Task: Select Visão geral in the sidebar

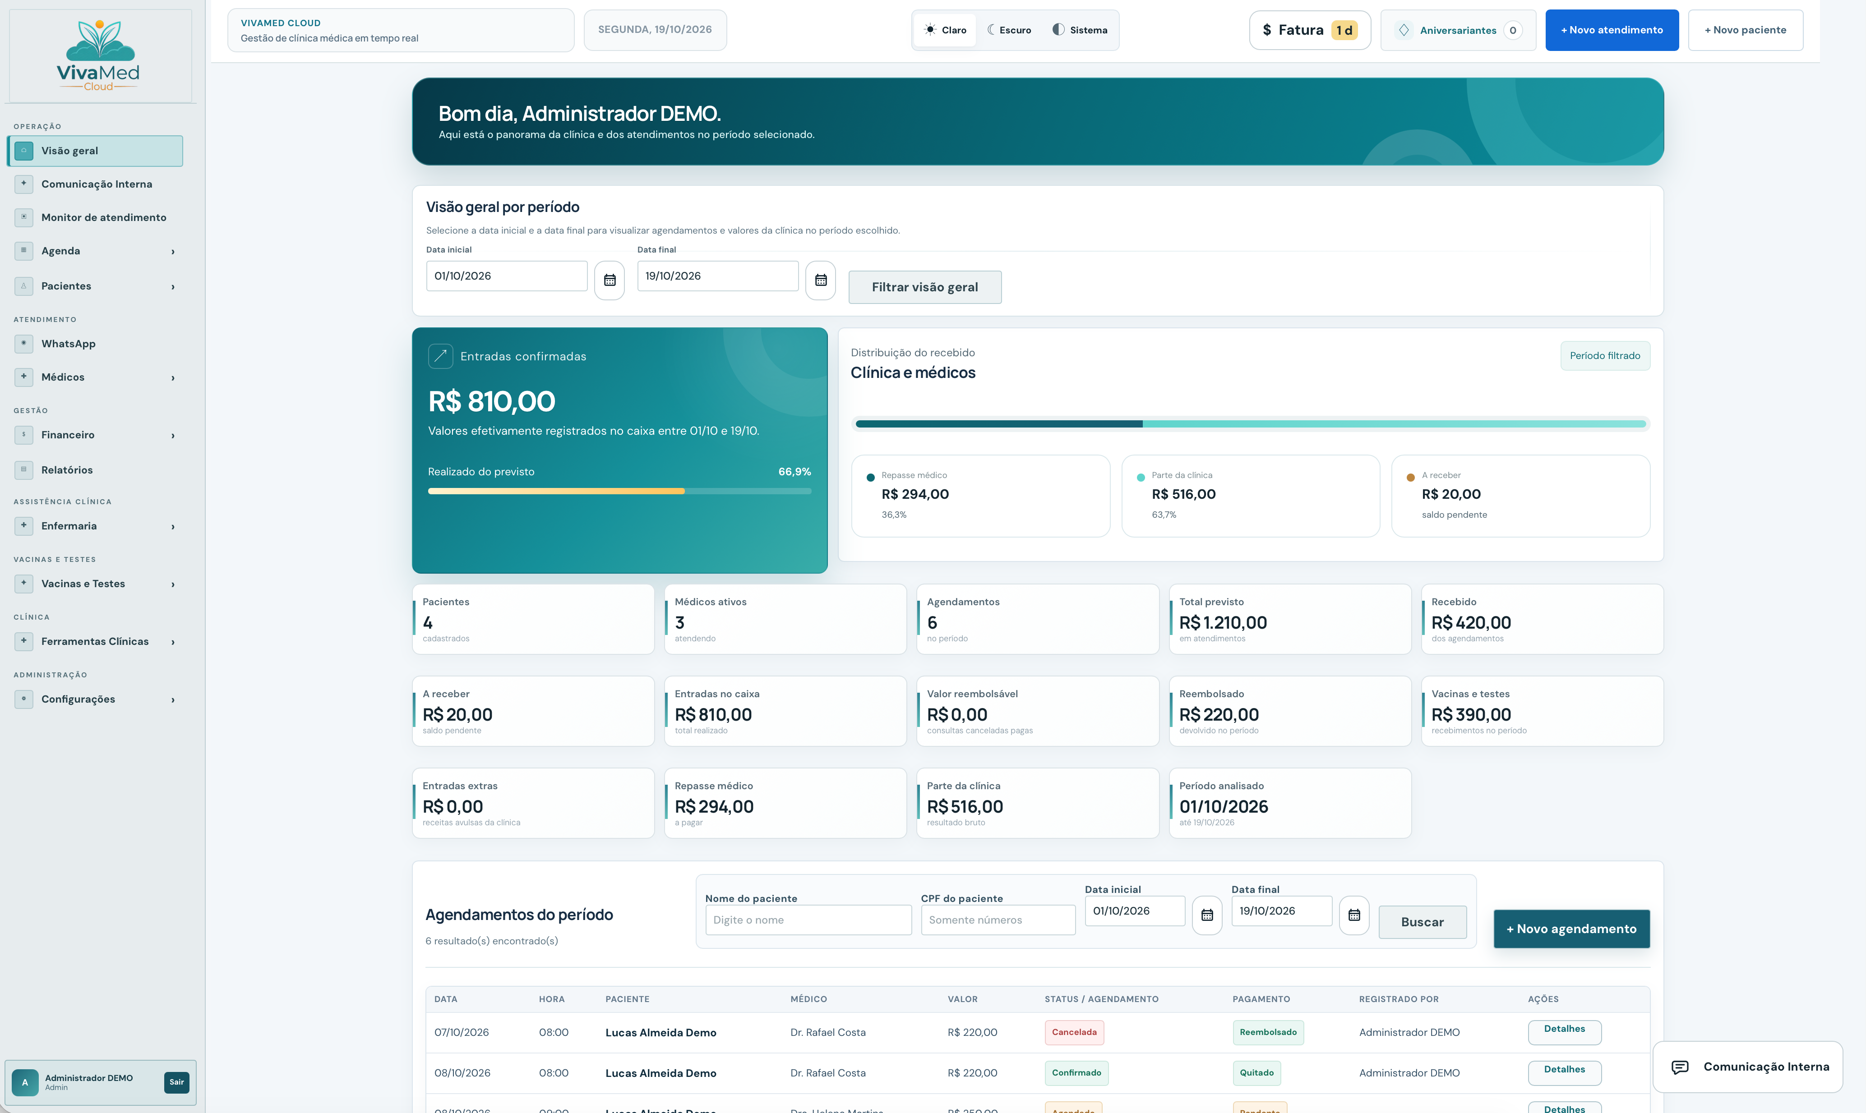Action: tap(95, 151)
